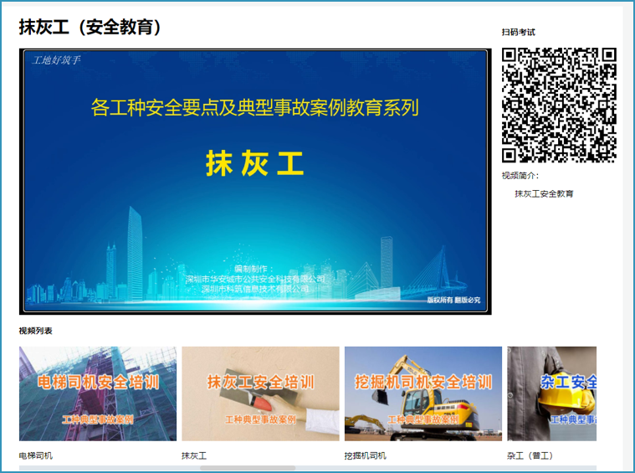Click the 视频简介 label
Image resolution: width=635 pixels, height=473 pixels.
[520, 176]
